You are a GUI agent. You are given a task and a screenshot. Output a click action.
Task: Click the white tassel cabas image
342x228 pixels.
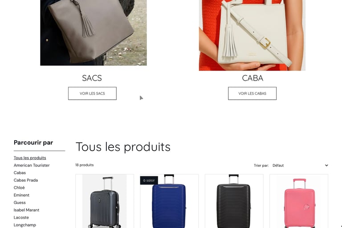252,35
